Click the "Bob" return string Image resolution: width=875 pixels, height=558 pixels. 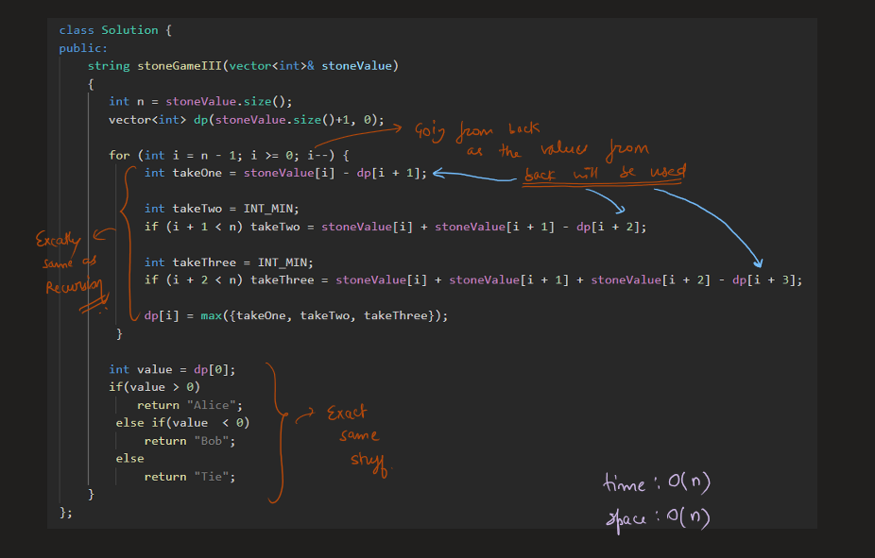pyautogui.click(x=214, y=441)
